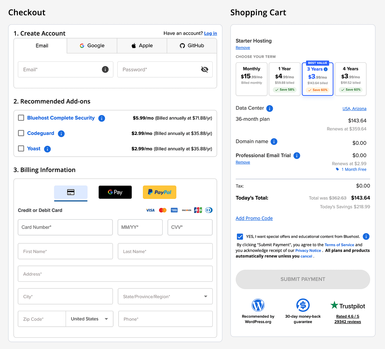
Task: Click Submit Payment button
Action: pyautogui.click(x=303, y=279)
